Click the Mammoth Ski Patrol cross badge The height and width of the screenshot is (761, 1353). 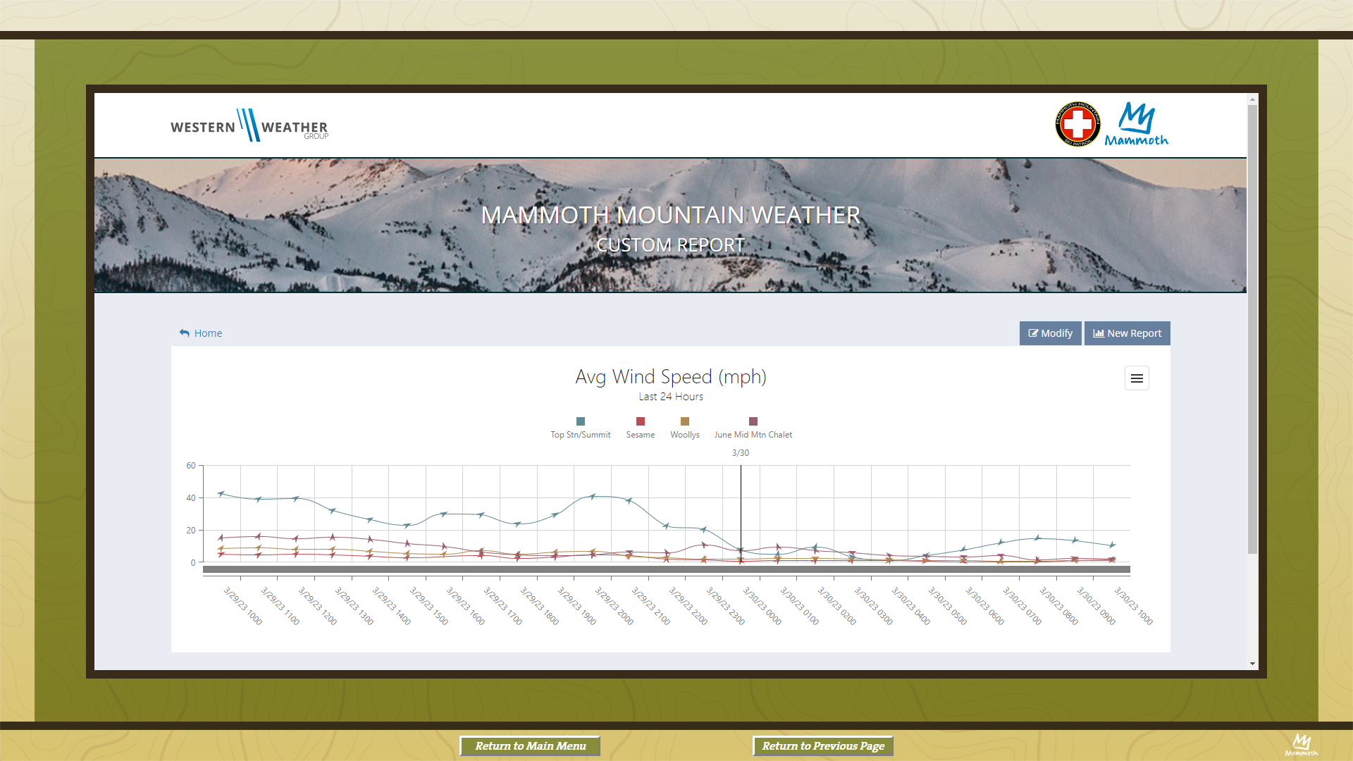(x=1077, y=125)
